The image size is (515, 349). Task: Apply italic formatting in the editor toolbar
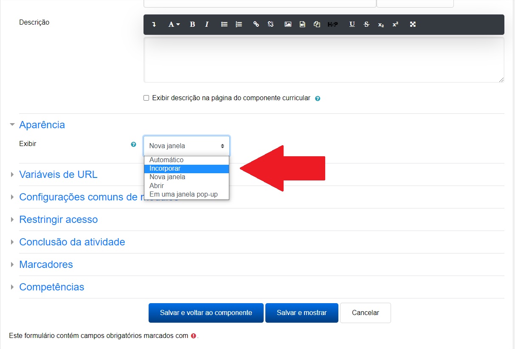207,25
